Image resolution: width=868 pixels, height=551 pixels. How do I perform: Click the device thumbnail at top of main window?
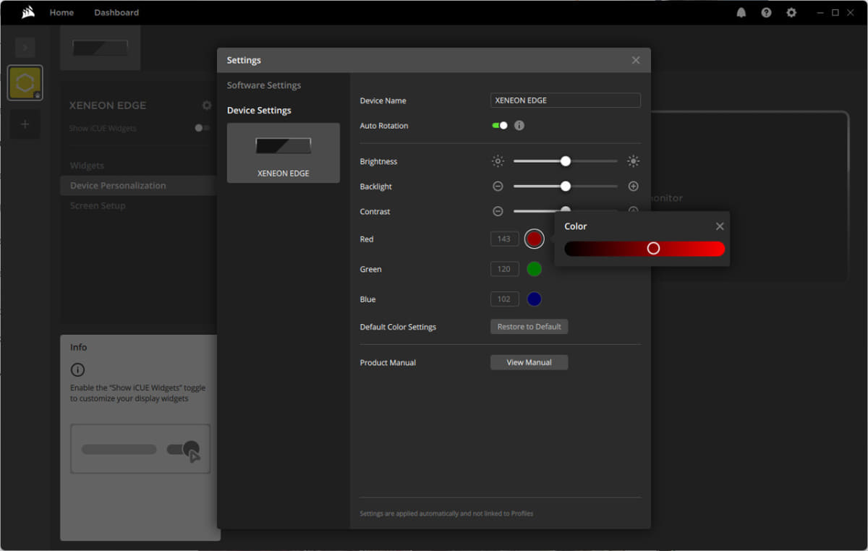(x=101, y=48)
